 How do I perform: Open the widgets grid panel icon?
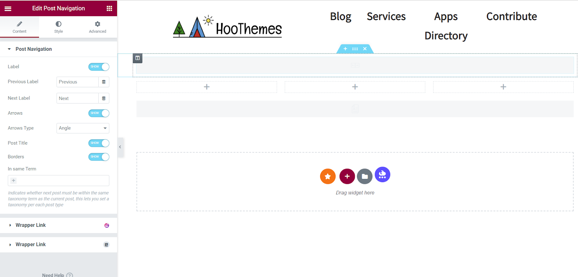coord(109,8)
